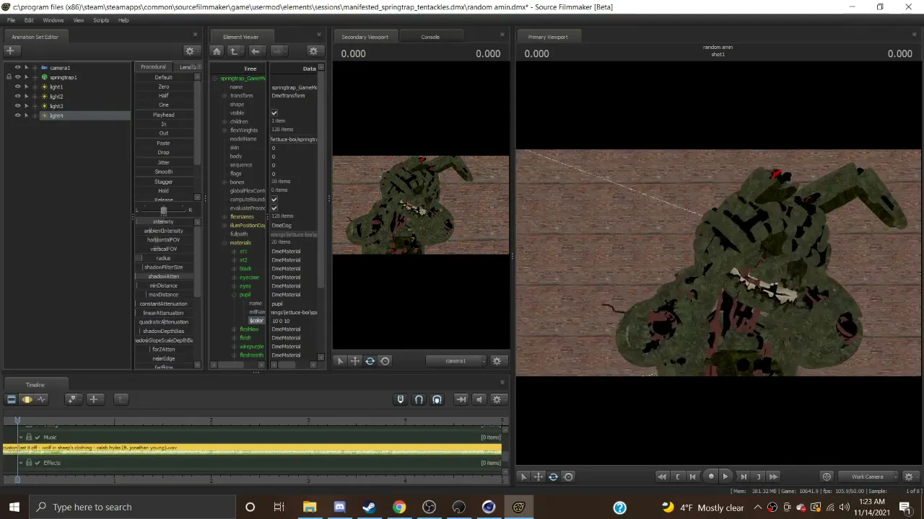Select the primary viewport move tool
924x519 pixels.
(539, 476)
